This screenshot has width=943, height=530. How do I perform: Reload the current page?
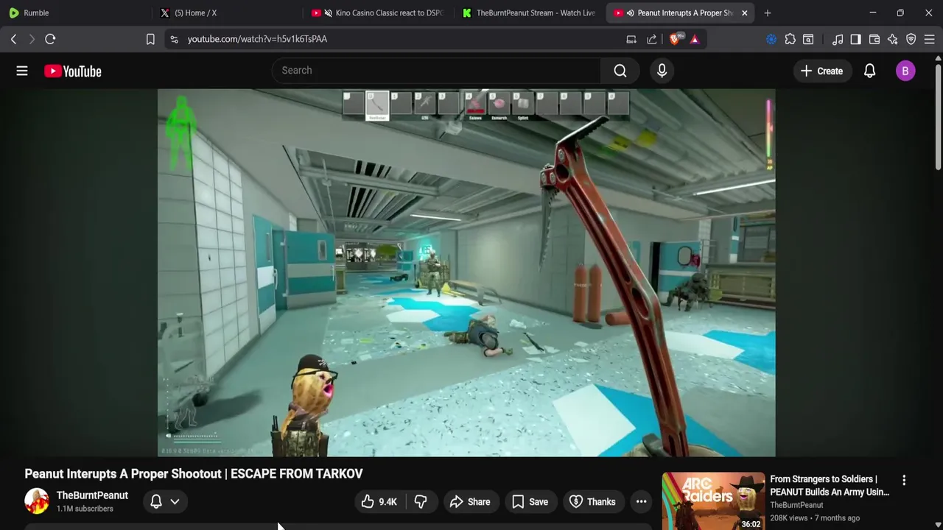50,39
